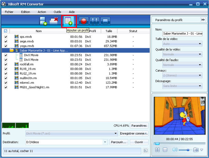Sort the list by the Taille column header
Viewport: 209px width, 158px height.
coord(109,31)
